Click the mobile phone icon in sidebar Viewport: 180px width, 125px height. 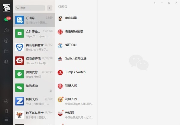[x=6, y=111]
